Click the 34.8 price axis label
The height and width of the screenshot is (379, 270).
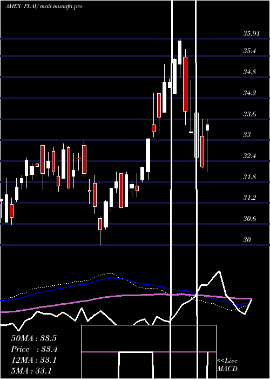click(249, 72)
